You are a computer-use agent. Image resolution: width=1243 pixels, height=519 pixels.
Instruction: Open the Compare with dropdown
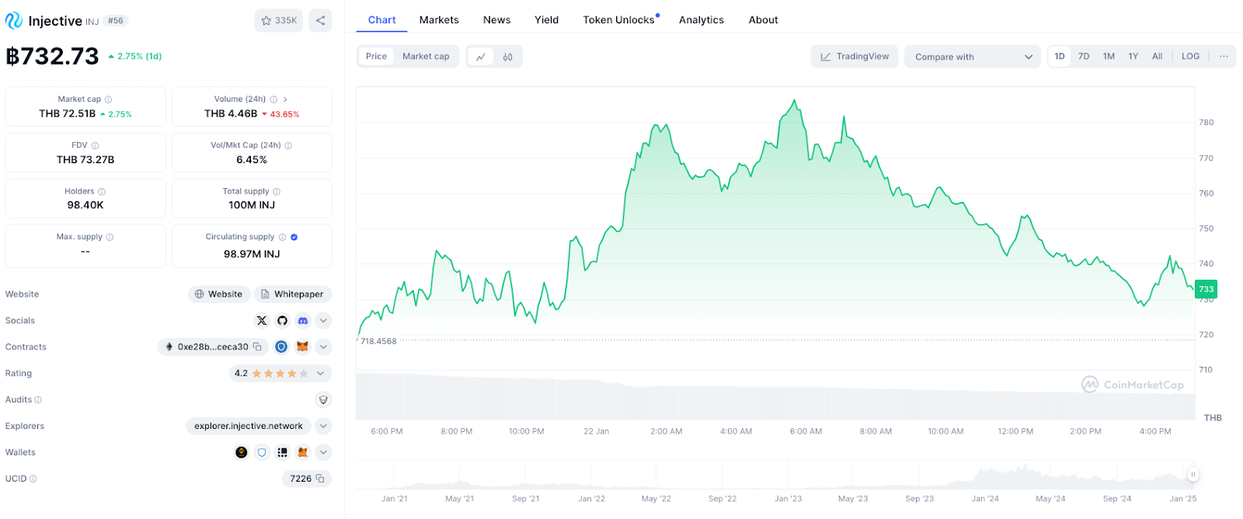tap(973, 57)
